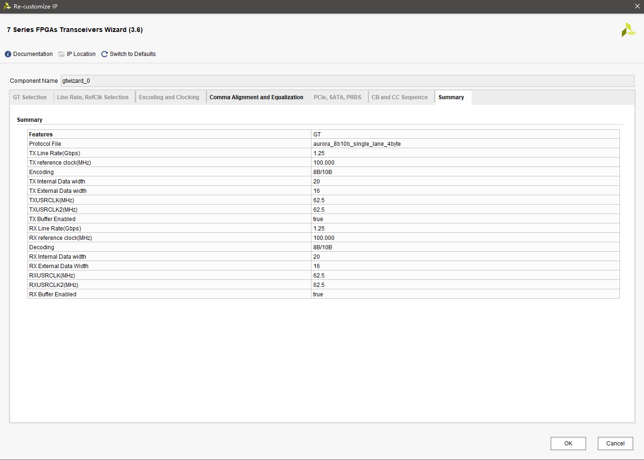Select the RX Line Rate(Gbps) row

tap(324, 229)
